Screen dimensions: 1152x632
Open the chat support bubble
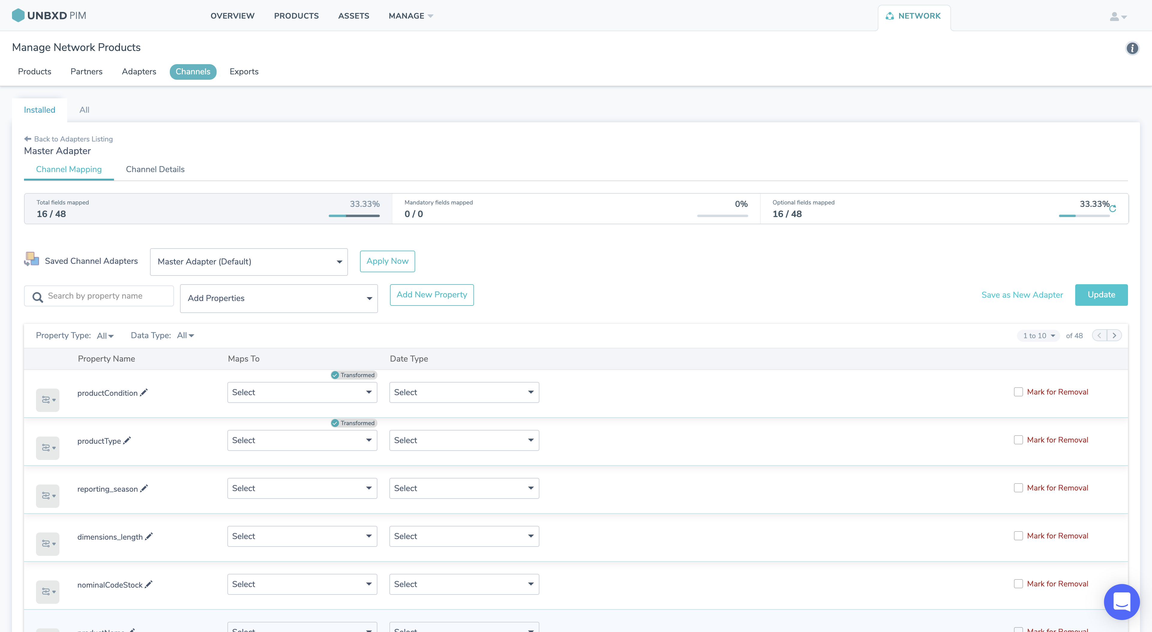point(1122,602)
